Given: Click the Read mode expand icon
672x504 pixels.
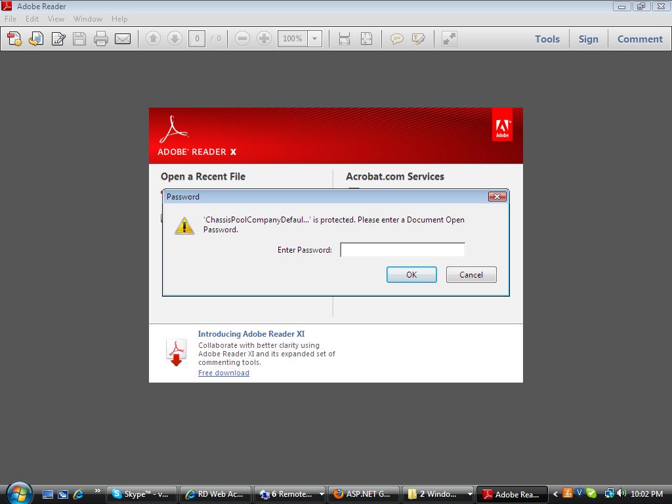Looking at the screenshot, I should point(449,39).
